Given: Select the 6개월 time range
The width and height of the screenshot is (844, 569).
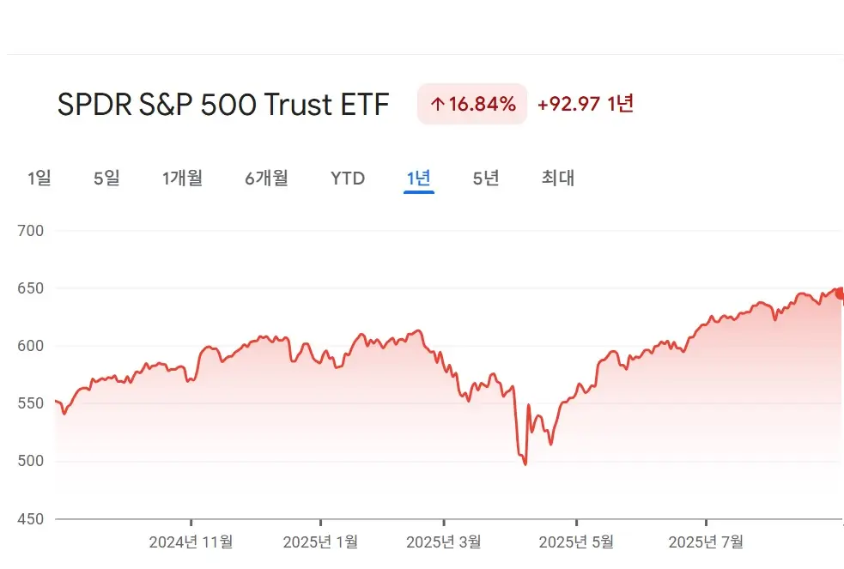Looking at the screenshot, I should [265, 178].
